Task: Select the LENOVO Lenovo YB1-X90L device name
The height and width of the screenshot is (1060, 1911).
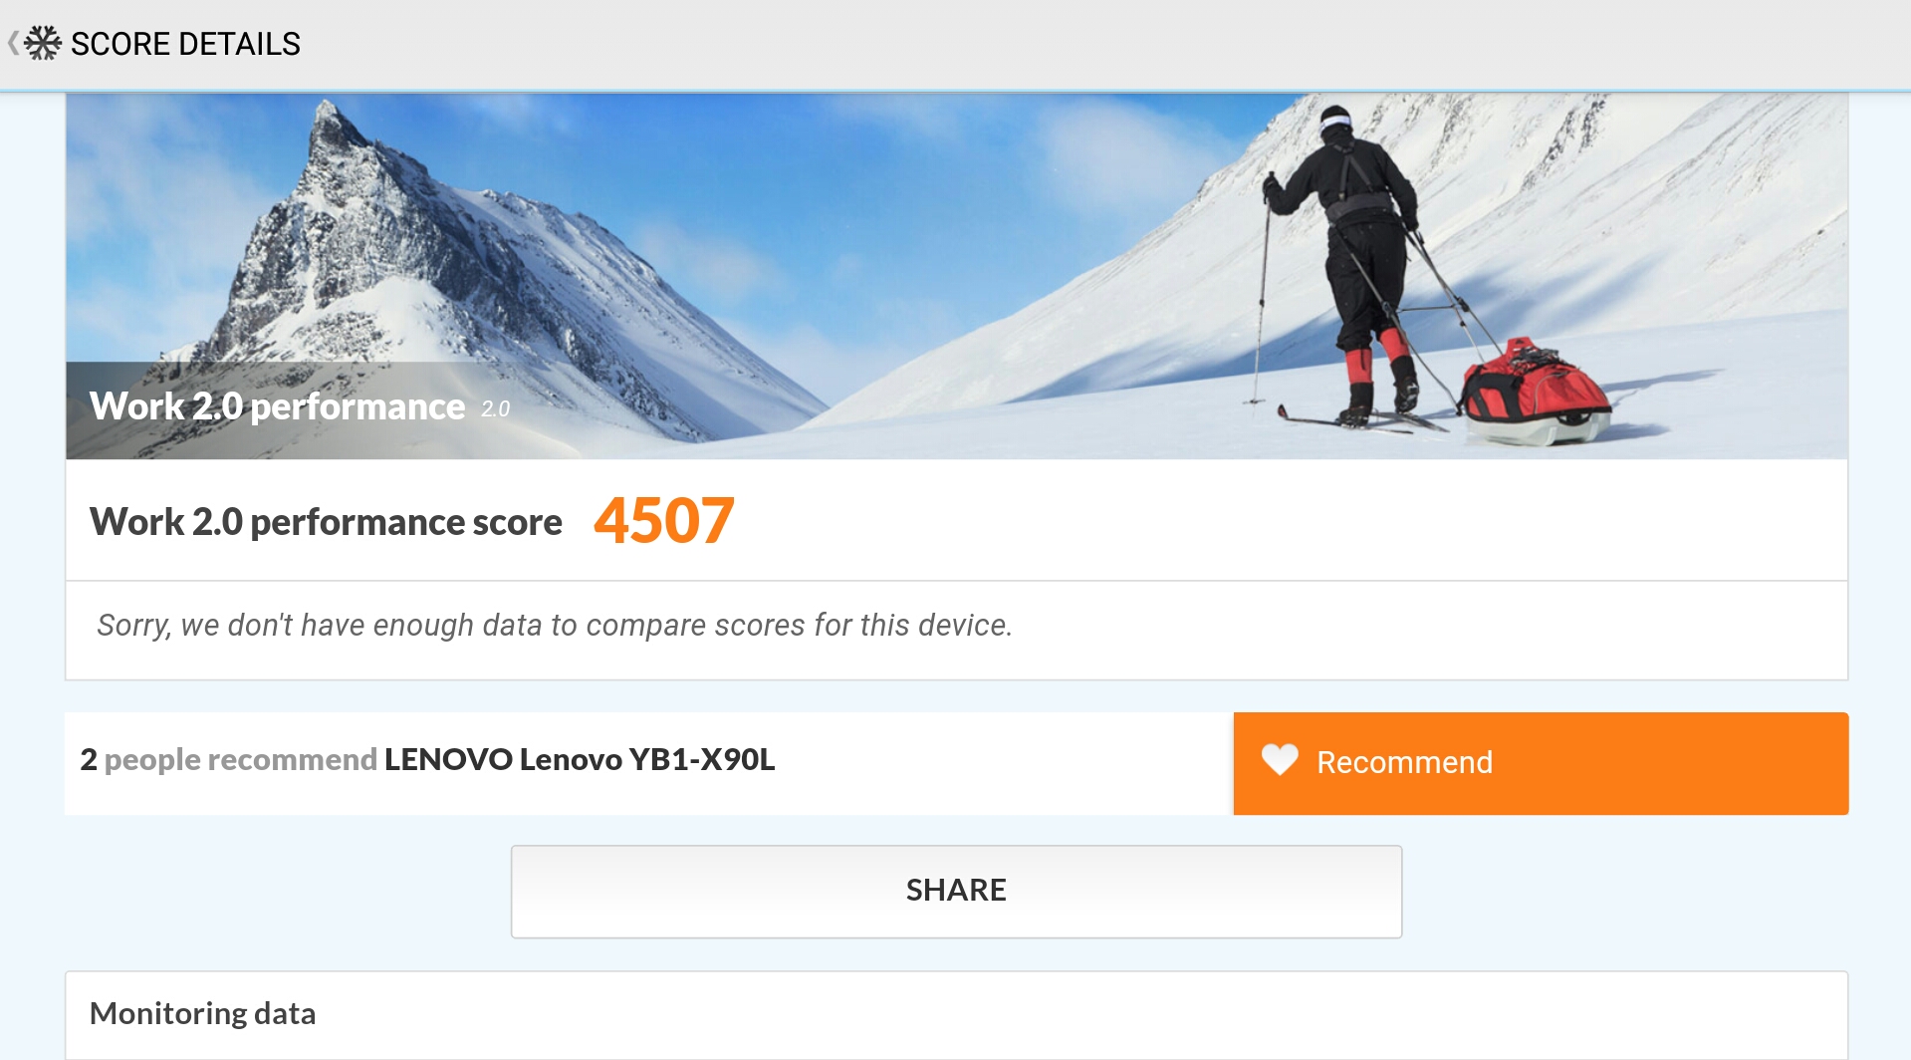Action: [580, 760]
